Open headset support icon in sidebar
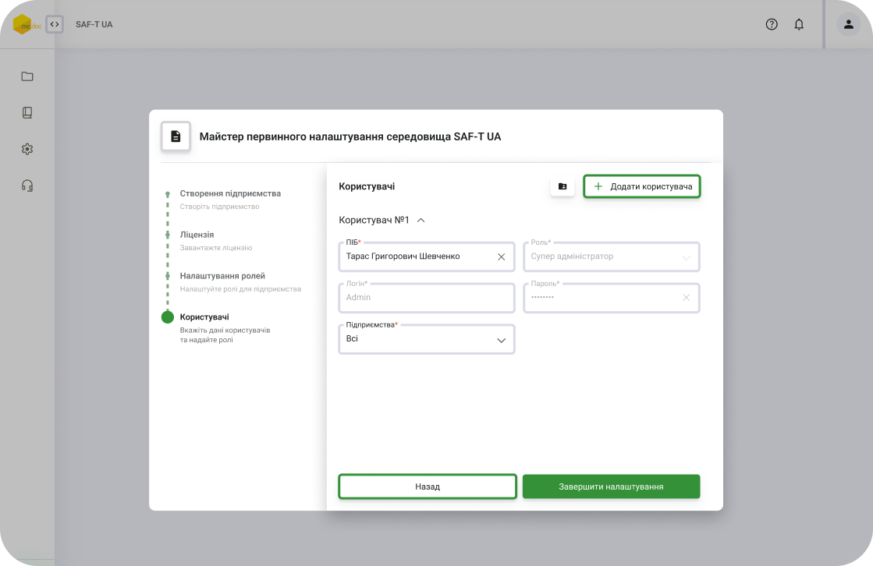 (27, 186)
